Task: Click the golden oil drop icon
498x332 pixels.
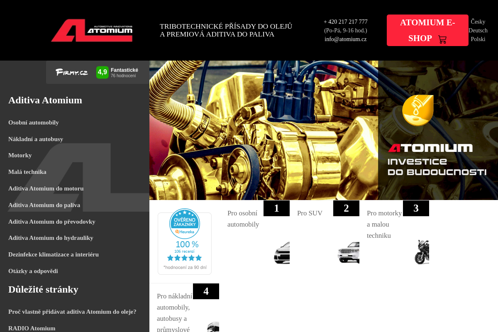Action: click(418, 110)
